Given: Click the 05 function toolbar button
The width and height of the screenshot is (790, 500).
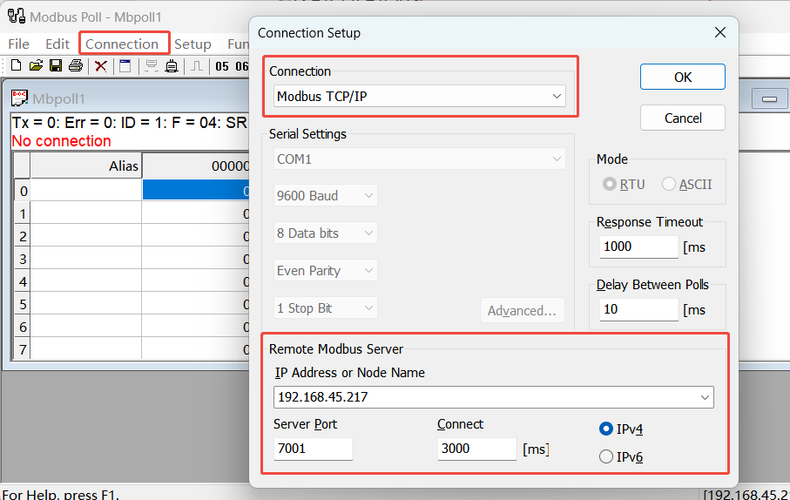Looking at the screenshot, I should point(222,66).
